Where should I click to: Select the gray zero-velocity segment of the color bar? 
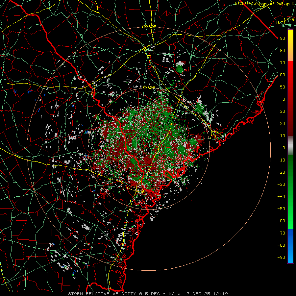290,146
